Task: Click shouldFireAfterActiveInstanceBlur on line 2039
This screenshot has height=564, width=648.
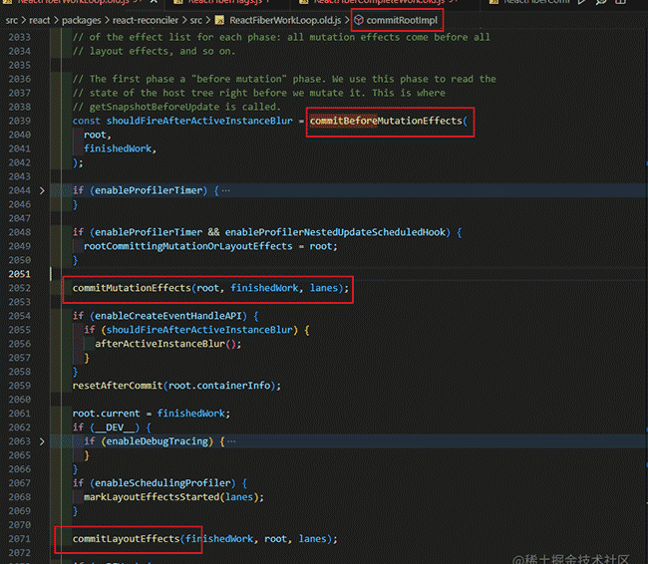Action: (199, 121)
